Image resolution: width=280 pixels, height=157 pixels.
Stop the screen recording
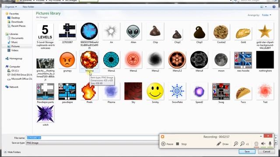tap(181, 144)
